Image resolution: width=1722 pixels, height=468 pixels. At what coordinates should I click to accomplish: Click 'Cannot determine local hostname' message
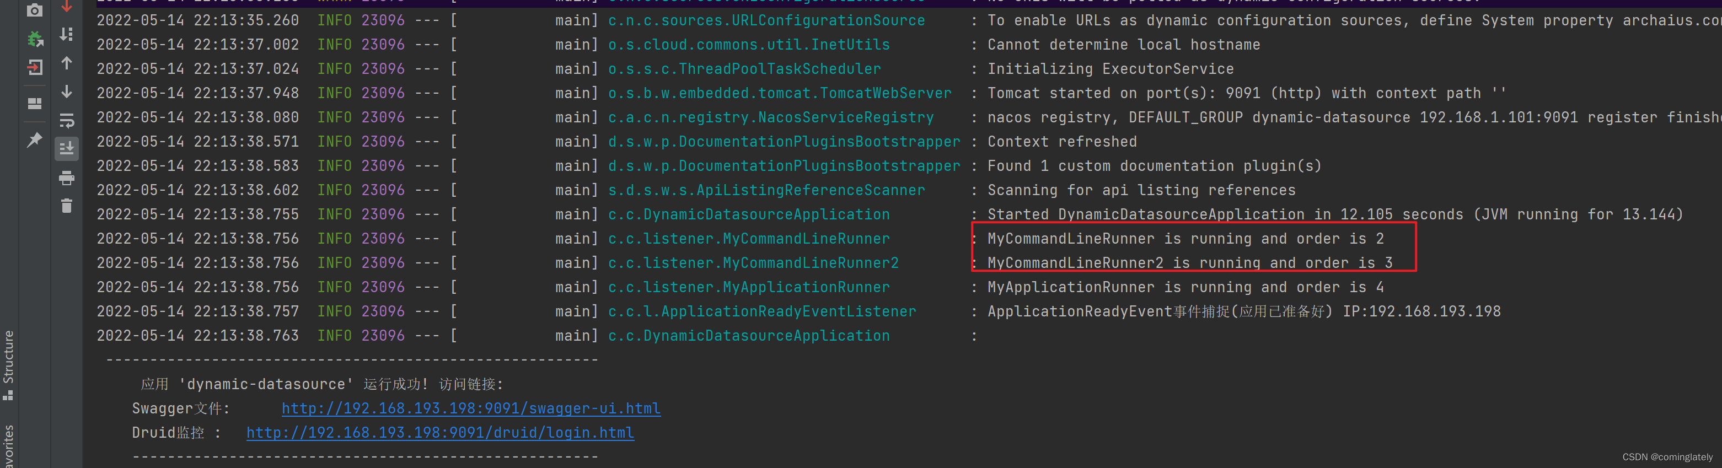[1124, 45]
